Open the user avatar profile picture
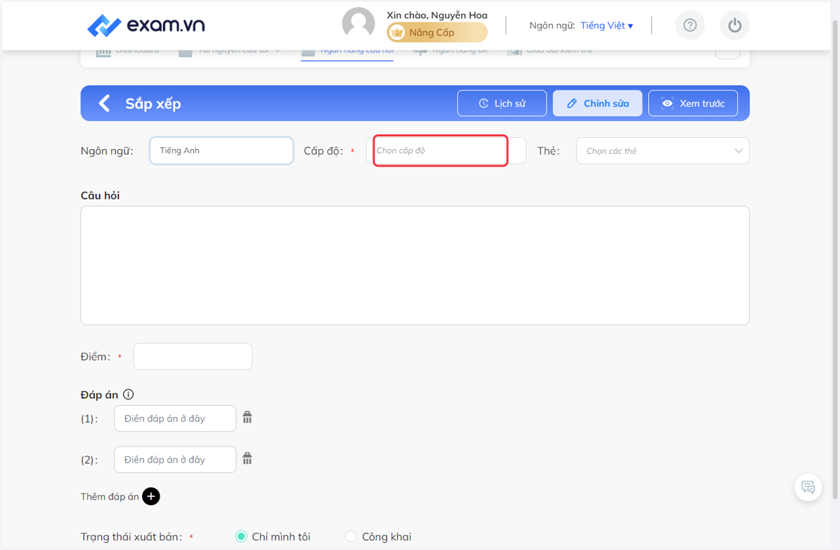Viewport: 840px width, 550px height. point(358,24)
